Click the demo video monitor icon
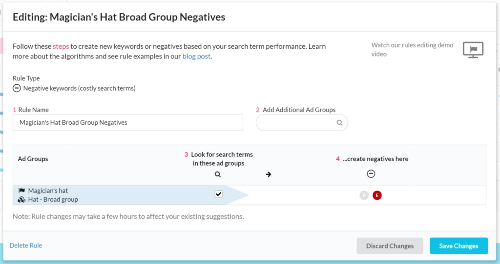500x264 pixels. (x=473, y=50)
